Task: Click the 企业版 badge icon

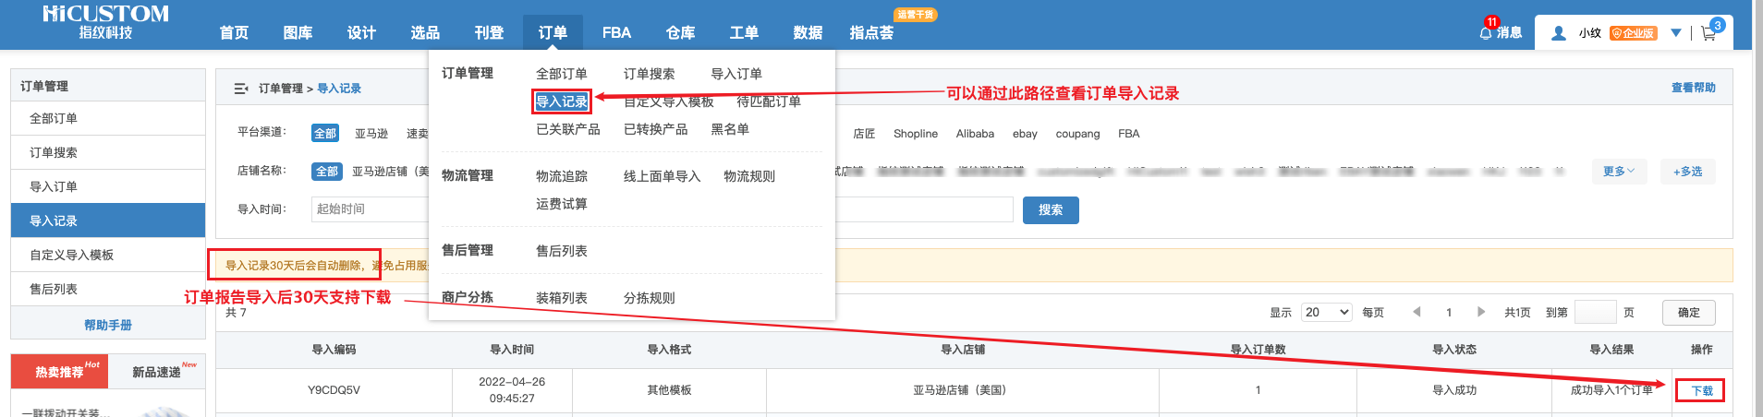Action: click(x=1633, y=33)
